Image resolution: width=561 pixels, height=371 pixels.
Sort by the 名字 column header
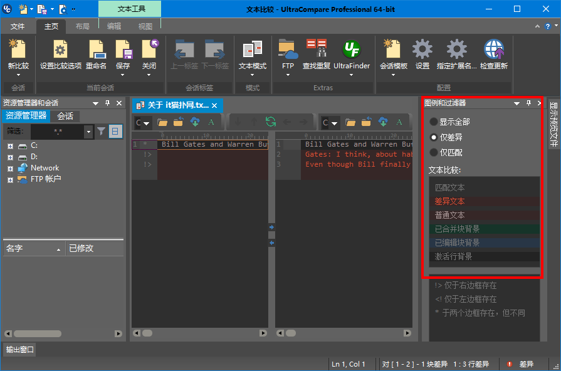pos(34,248)
